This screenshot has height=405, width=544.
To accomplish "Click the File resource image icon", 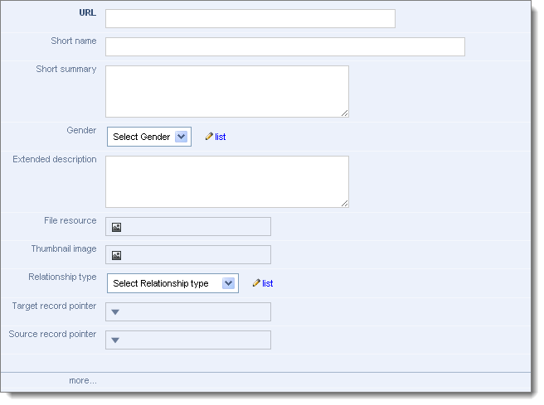I will point(116,227).
